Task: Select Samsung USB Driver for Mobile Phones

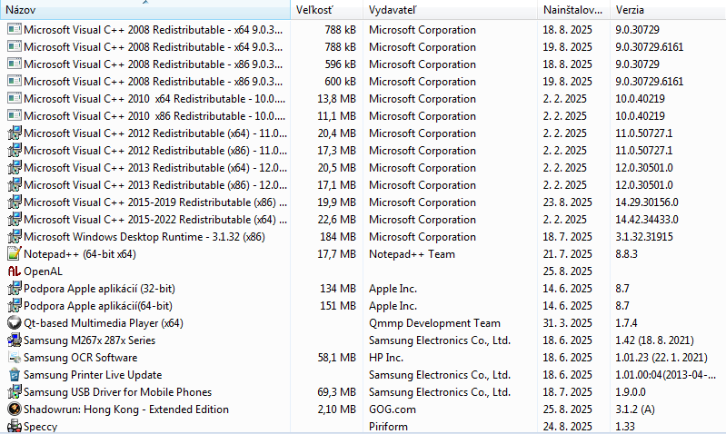Action: click(x=117, y=392)
